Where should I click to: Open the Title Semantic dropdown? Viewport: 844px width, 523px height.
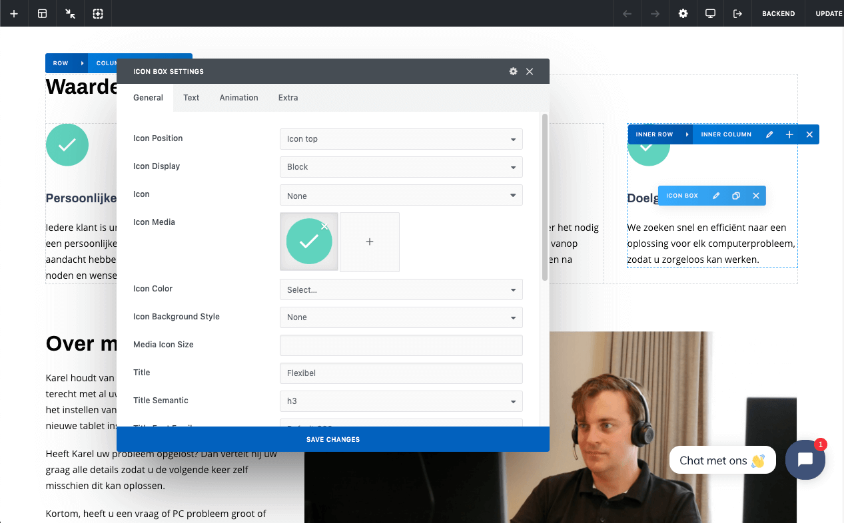pyautogui.click(x=401, y=401)
